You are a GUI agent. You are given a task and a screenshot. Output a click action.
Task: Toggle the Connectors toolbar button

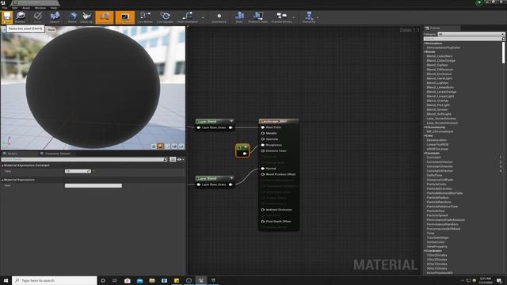(x=105, y=17)
